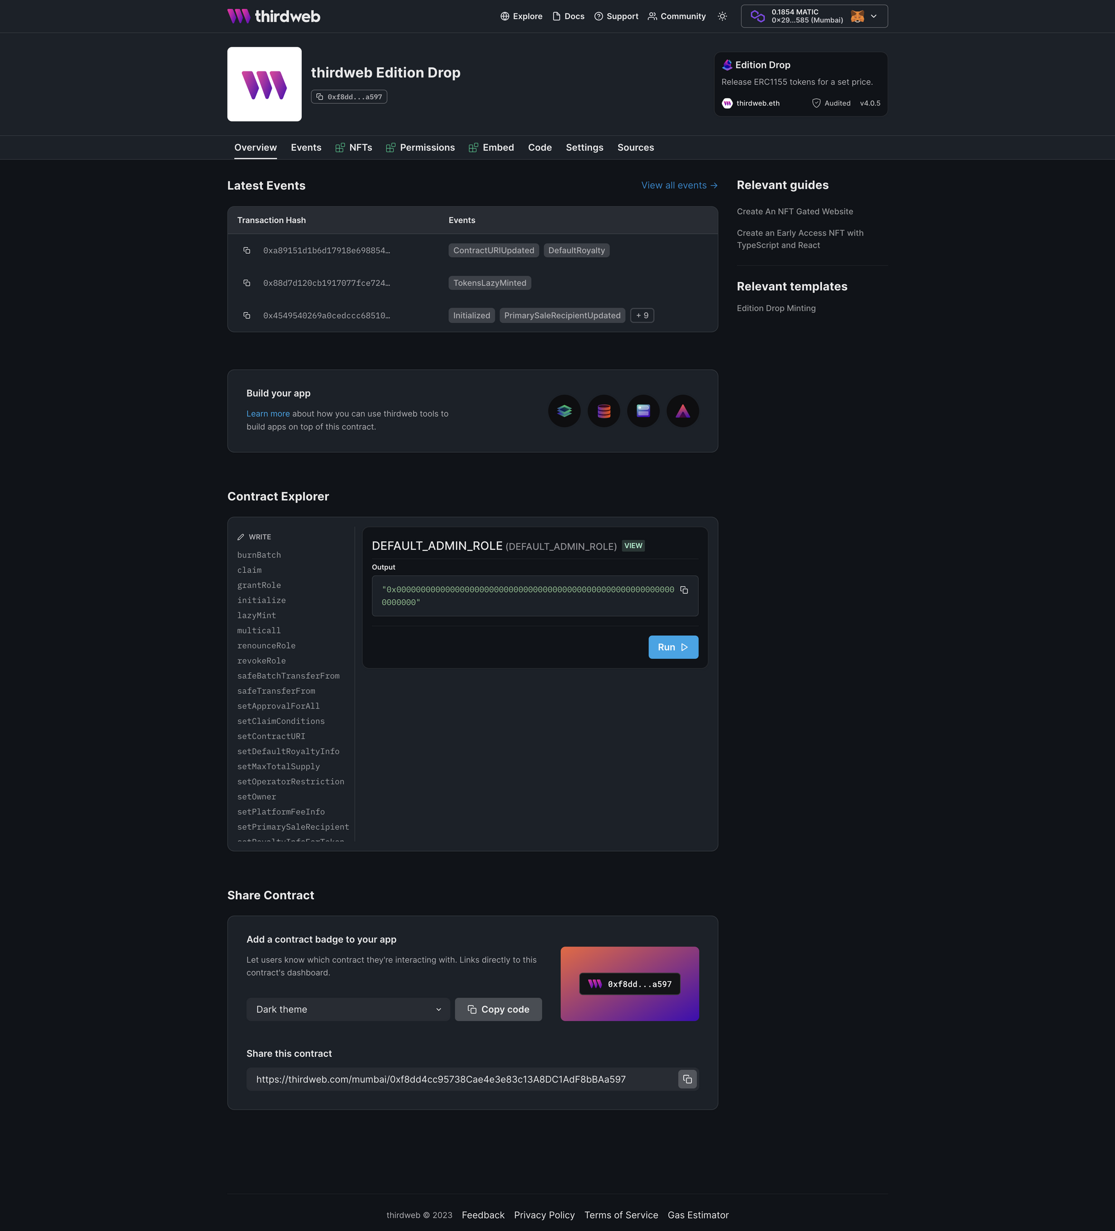Viewport: 1115px width, 1231px height.
Task: Click the green stacked-layers SDK icon
Action: pyautogui.click(x=564, y=411)
